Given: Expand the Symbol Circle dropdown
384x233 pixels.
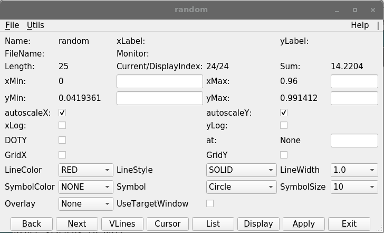Looking at the screenshot, I should tap(241, 187).
